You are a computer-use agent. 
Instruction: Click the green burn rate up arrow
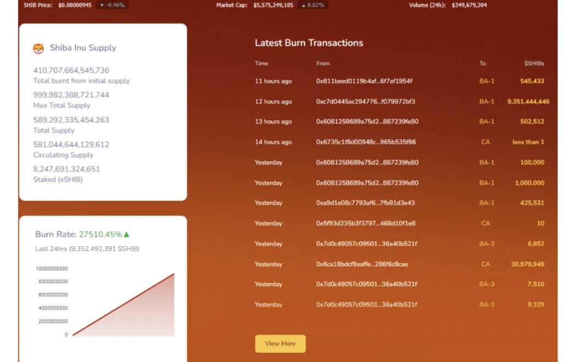[126, 234]
